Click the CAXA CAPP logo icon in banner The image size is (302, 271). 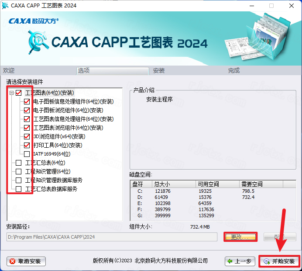38,41
